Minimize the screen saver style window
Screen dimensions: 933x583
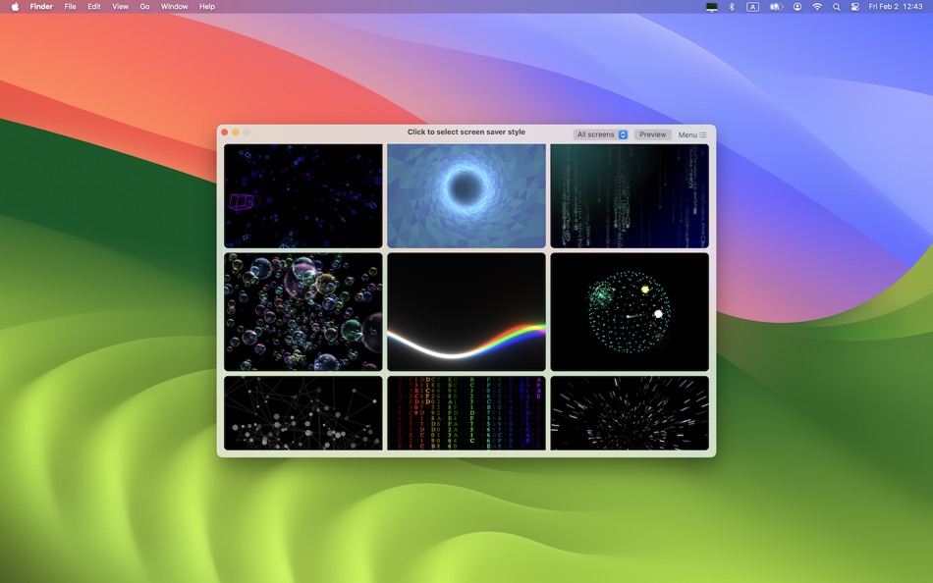tap(236, 132)
